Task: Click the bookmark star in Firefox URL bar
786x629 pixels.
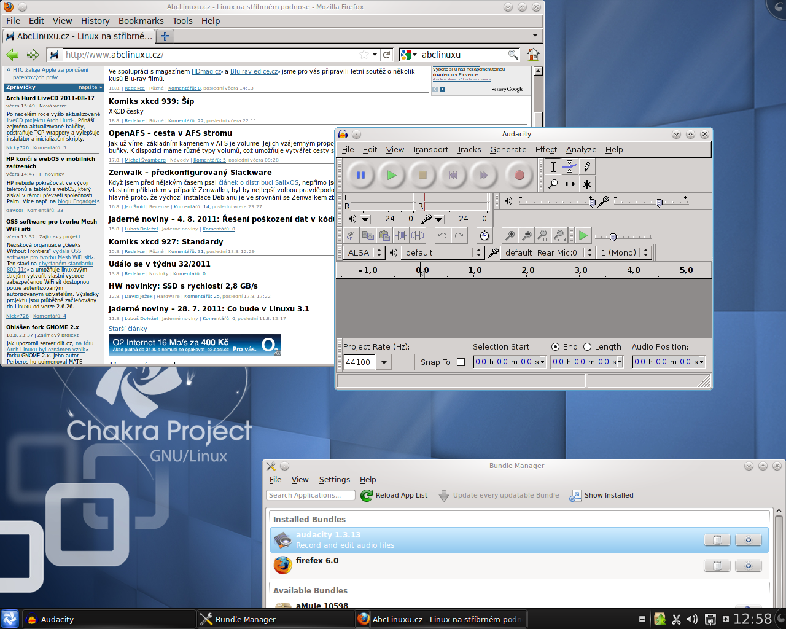Action: tap(364, 55)
